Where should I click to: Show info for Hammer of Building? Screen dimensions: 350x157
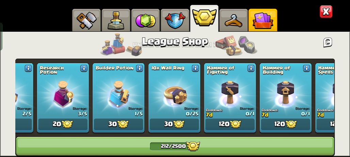(306, 68)
